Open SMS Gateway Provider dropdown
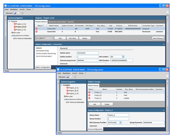173x138 pixels. [x=120, y=122]
